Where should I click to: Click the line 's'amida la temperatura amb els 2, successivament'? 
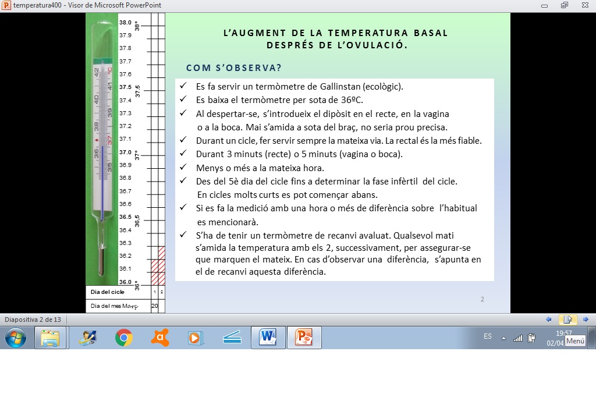pos(333,248)
